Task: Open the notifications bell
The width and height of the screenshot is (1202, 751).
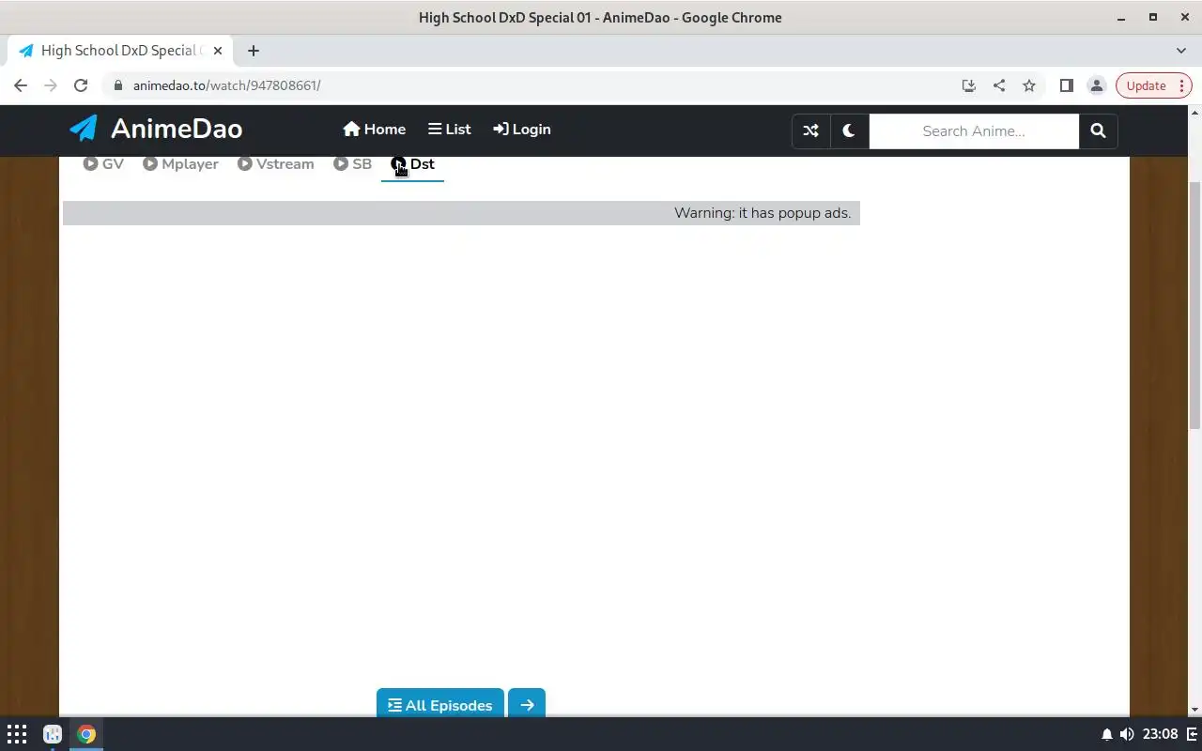Action: pyautogui.click(x=1107, y=734)
